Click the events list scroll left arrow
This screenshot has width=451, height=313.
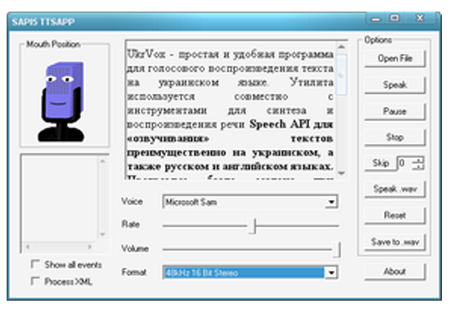point(27,246)
